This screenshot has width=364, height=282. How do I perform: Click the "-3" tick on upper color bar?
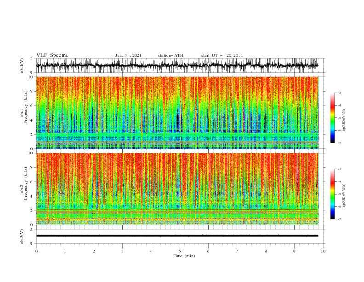339,93
